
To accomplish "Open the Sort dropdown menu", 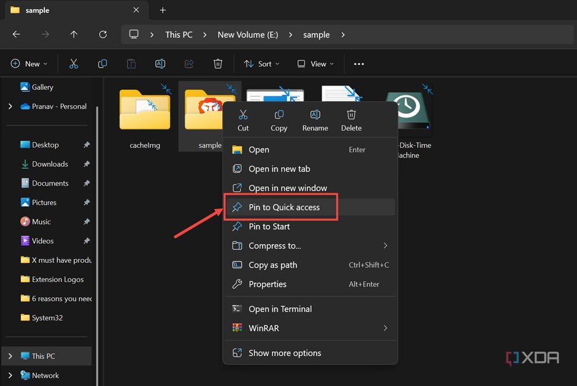I will pyautogui.click(x=262, y=64).
